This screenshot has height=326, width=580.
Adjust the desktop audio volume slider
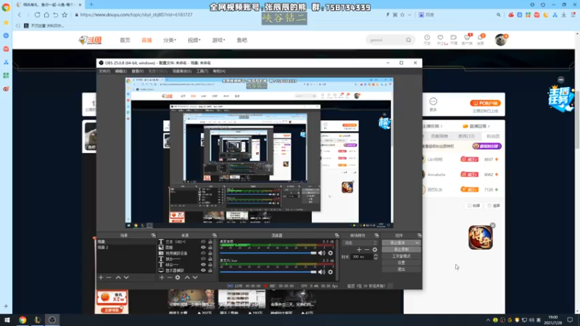click(x=268, y=253)
